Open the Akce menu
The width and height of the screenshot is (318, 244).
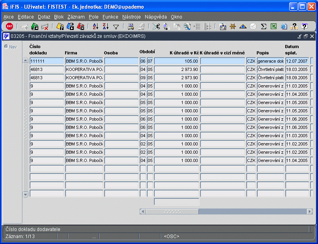coord(9,17)
